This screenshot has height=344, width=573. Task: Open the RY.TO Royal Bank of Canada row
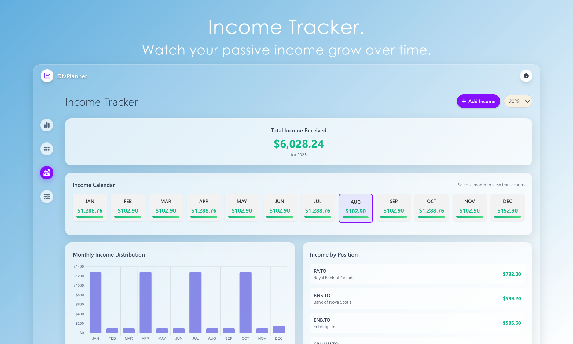(x=417, y=274)
